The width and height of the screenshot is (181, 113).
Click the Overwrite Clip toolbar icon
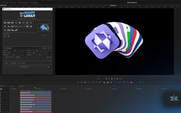pos(96,82)
